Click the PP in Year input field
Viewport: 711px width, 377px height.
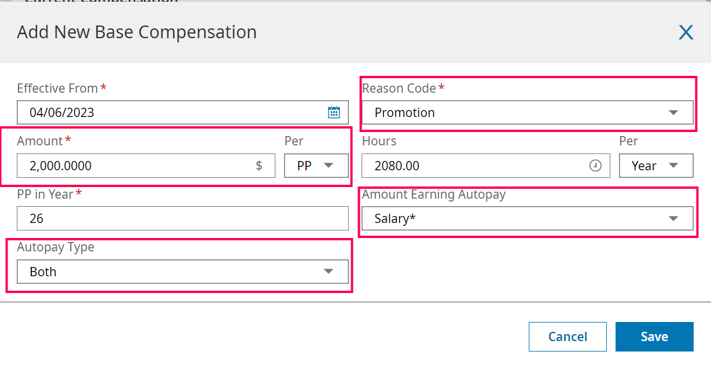pyautogui.click(x=182, y=218)
